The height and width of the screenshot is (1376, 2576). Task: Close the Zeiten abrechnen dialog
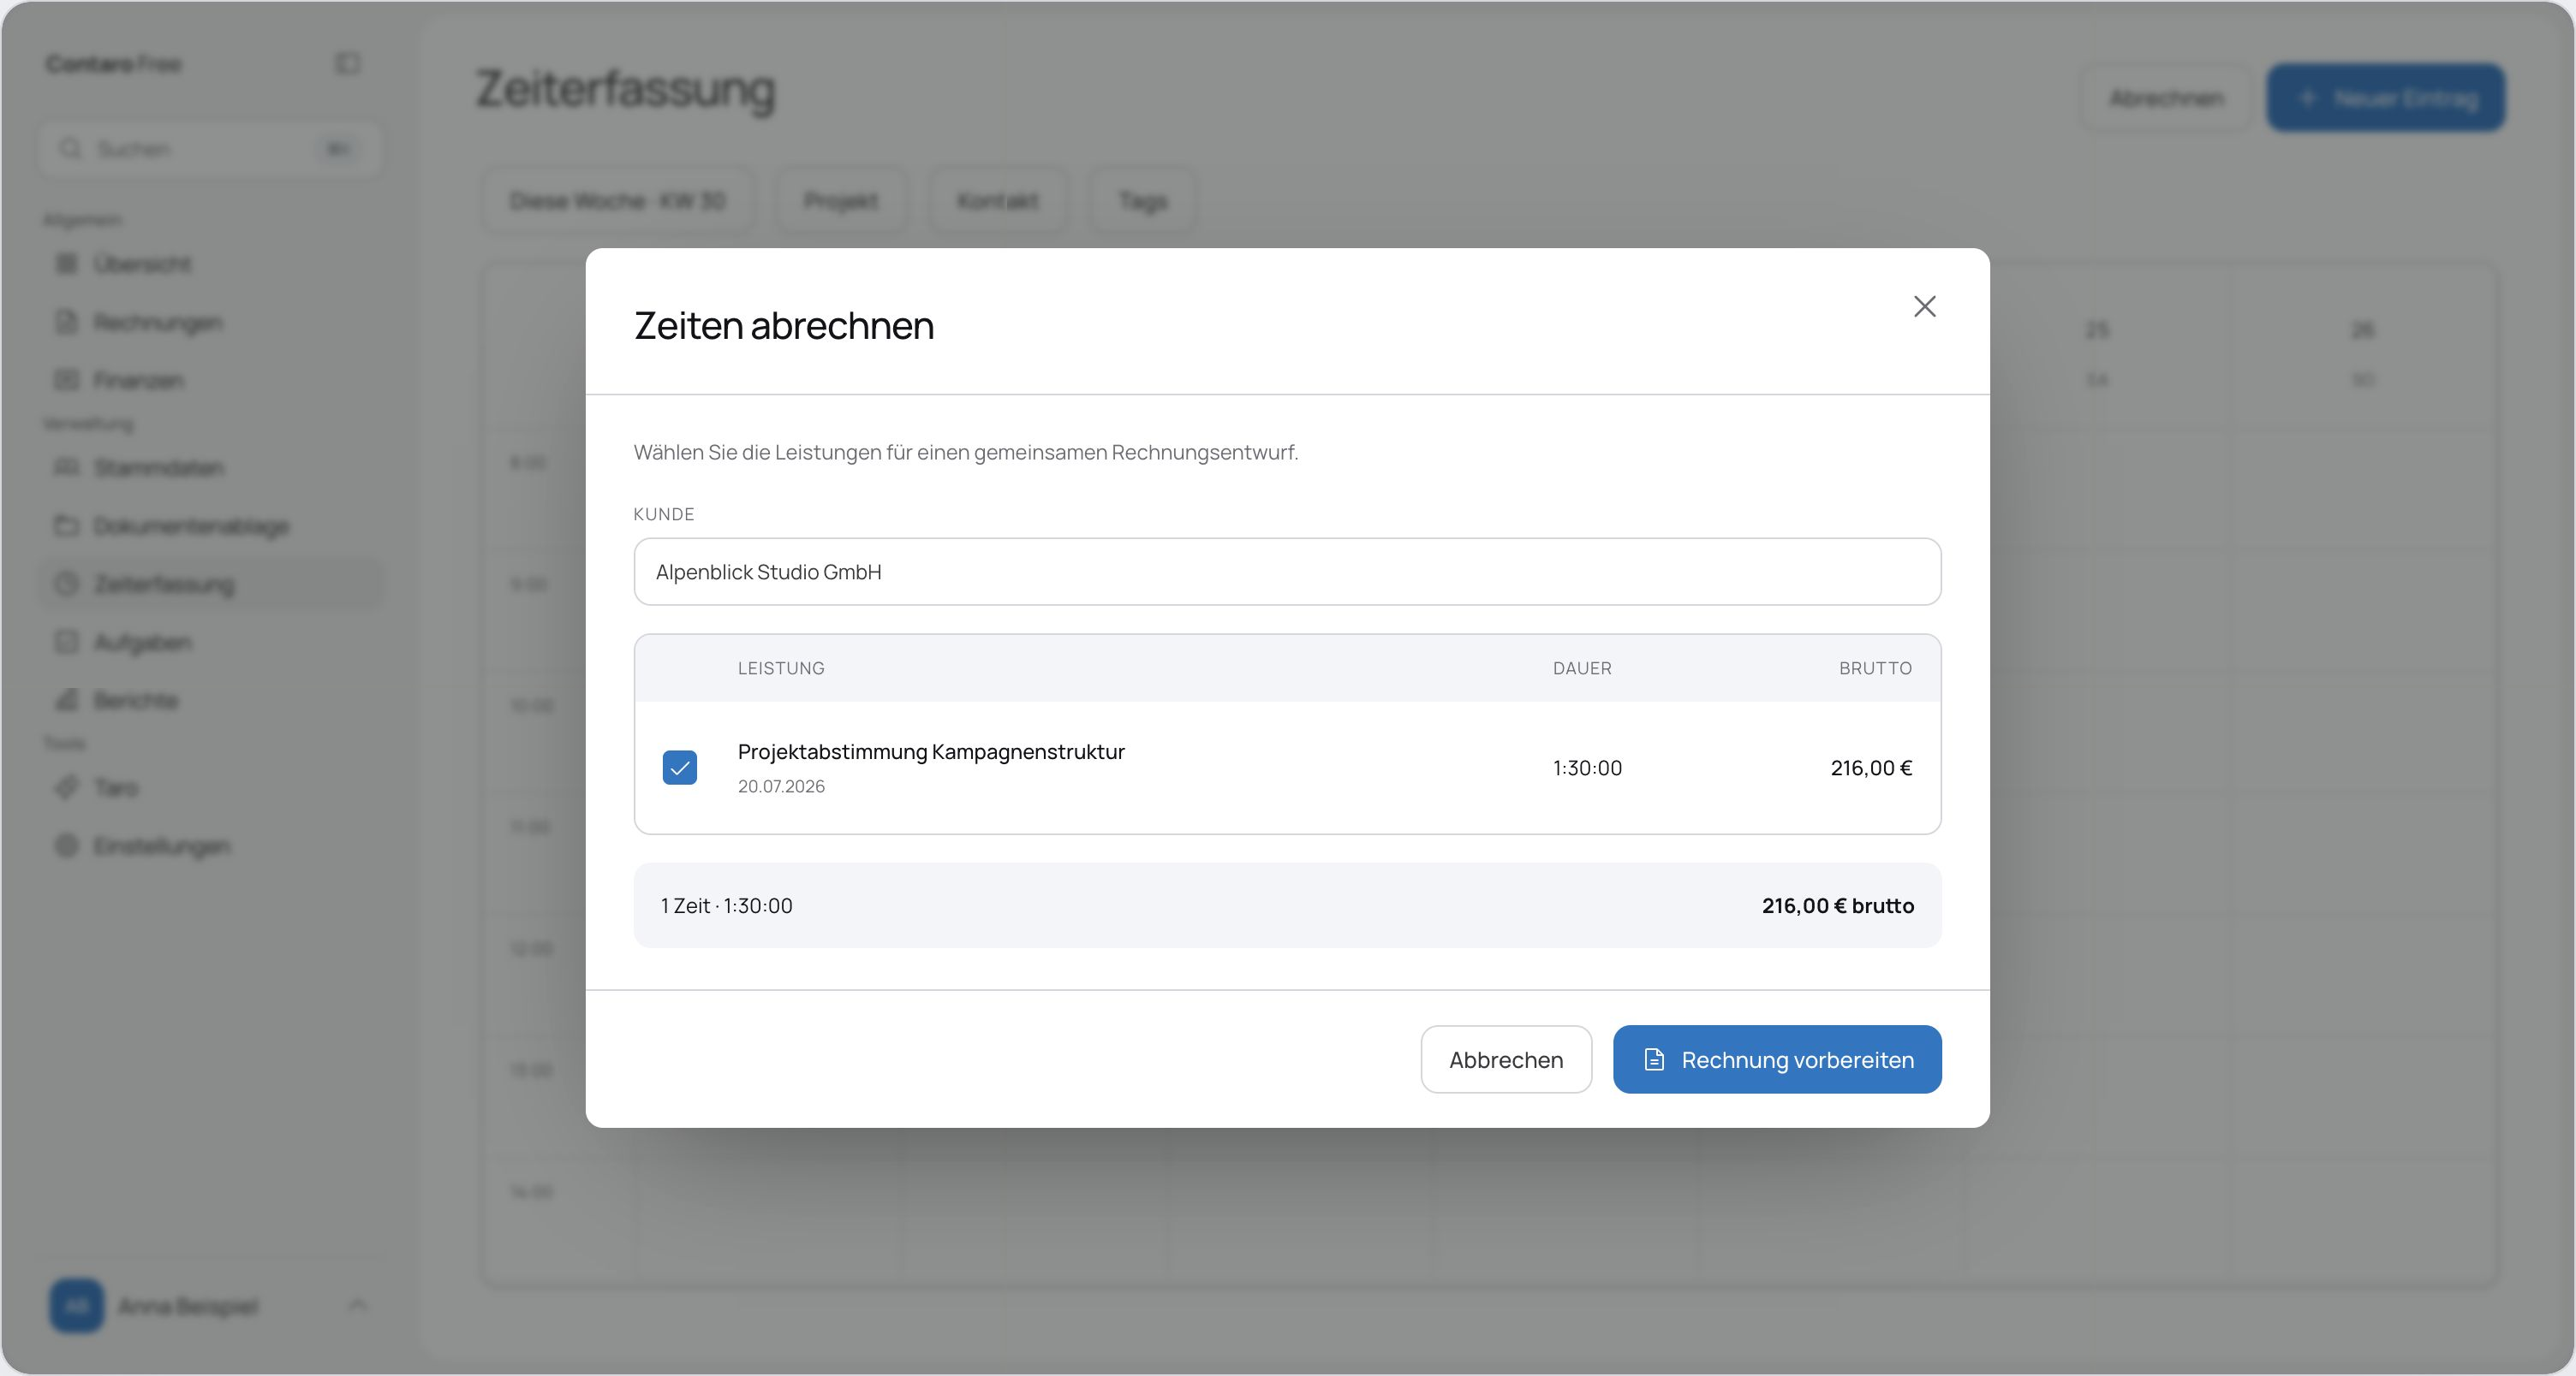tap(1924, 305)
